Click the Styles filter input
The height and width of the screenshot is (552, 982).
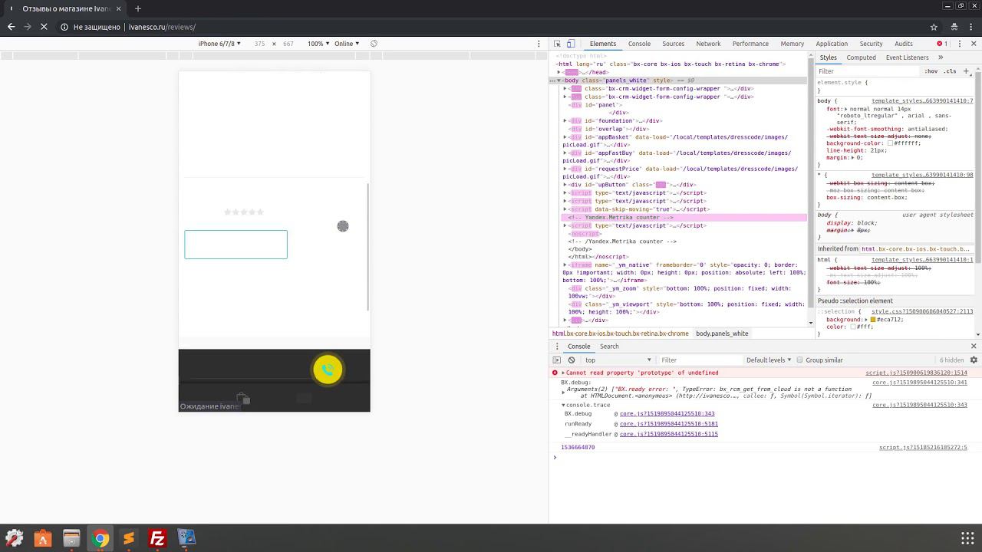(867, 71)
